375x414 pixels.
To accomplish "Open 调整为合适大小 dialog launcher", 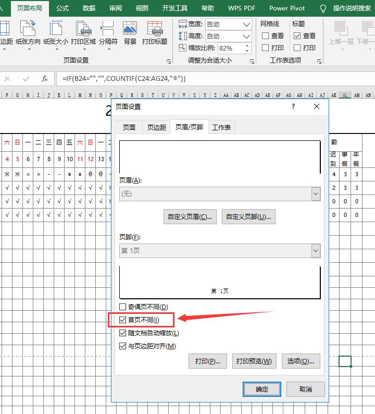I will click(252, 62).
